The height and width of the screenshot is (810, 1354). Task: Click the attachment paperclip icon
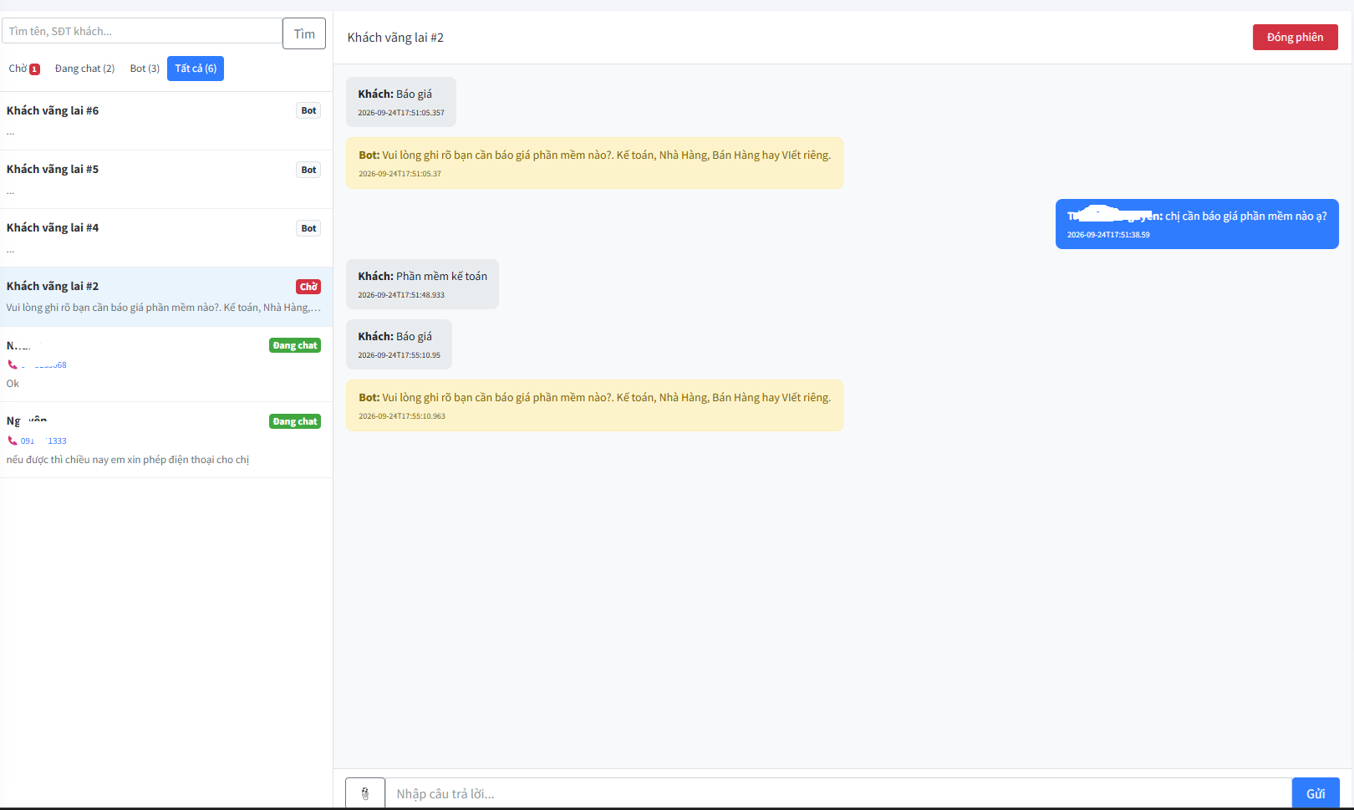(x=365, y=793)
